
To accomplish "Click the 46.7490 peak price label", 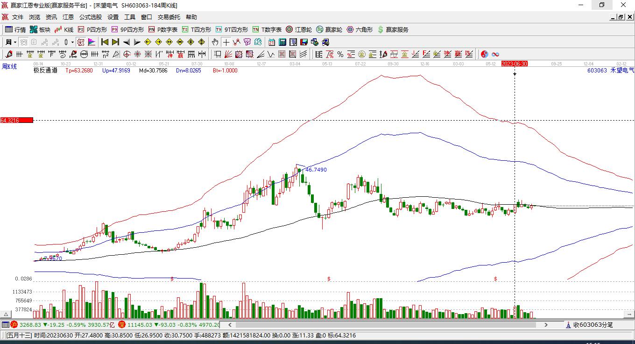I will click(316, 170).
